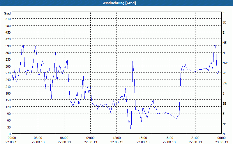This screenshot has height=145, width=233.
Task: Click the SW compass label
Action: coord(225,83)
